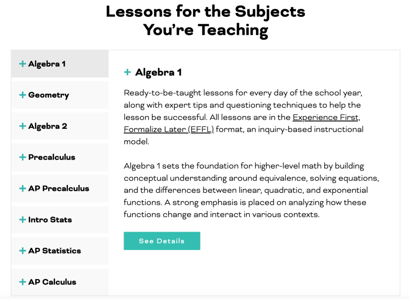Click the plus icon next to Algebra 2
This screenshot has width=409, height=299.
click(x=22, y=126)
